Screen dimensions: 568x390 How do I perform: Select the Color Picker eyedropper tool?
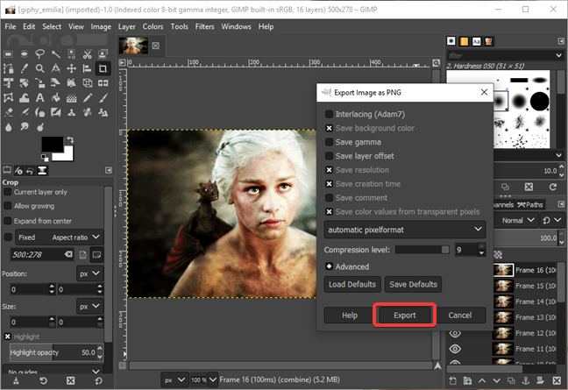[x=24, y=68]
